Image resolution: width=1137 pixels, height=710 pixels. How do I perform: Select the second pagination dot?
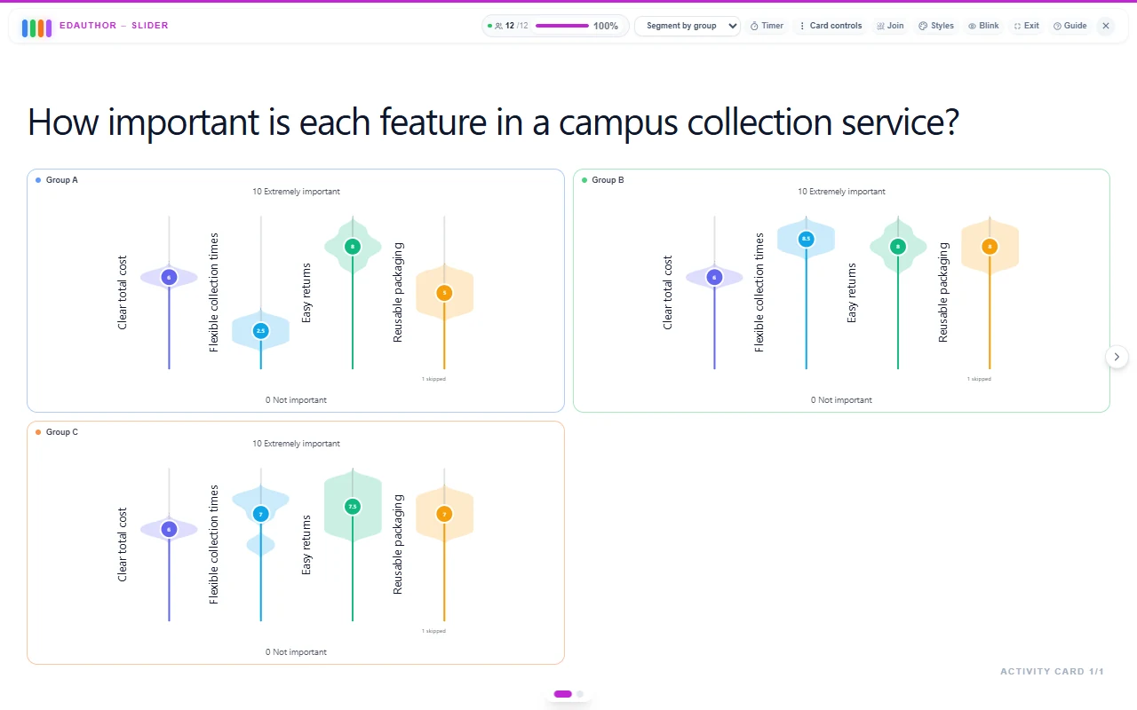580,694
